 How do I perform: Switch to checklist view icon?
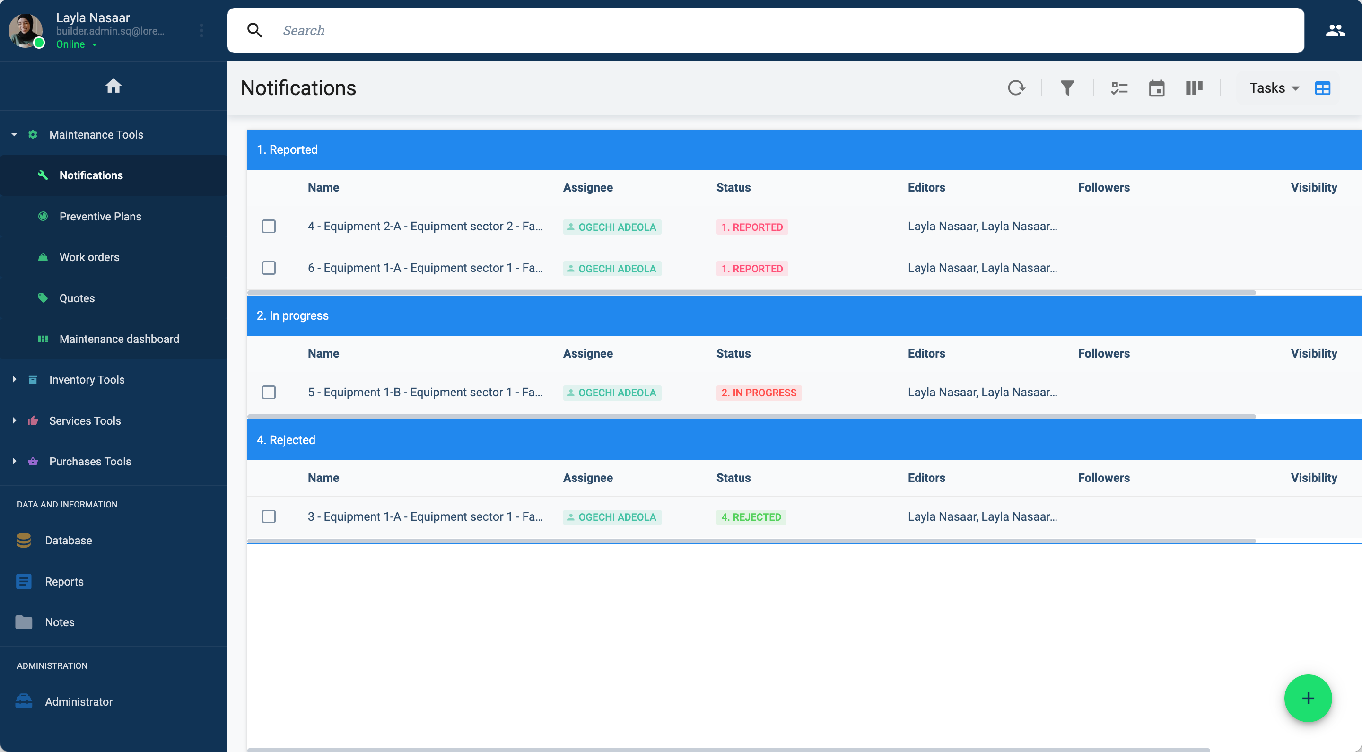coord(1119,88)
